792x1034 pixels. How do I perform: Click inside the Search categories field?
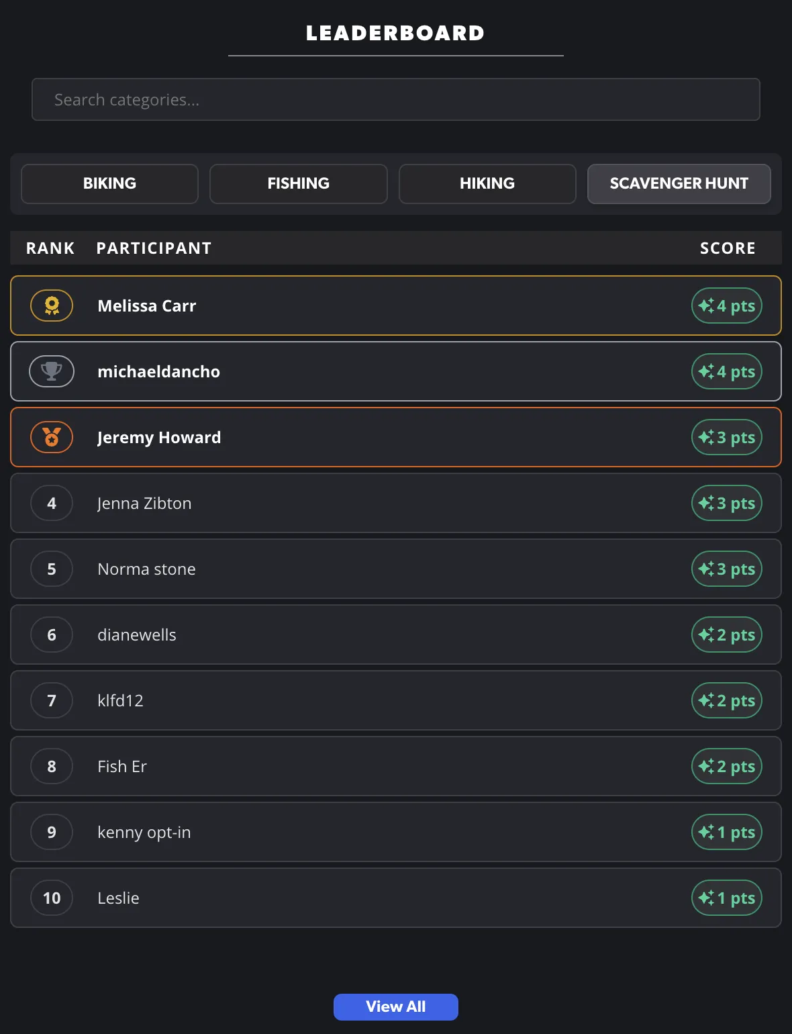pos(395,99)
